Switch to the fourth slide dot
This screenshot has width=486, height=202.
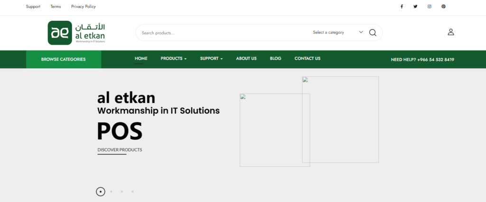pyautogui.click(x=132, y=192)
